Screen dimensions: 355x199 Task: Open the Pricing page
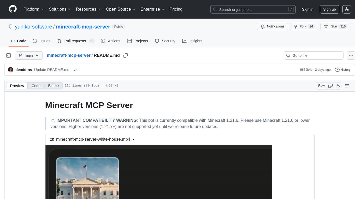[x=176, y=9]
